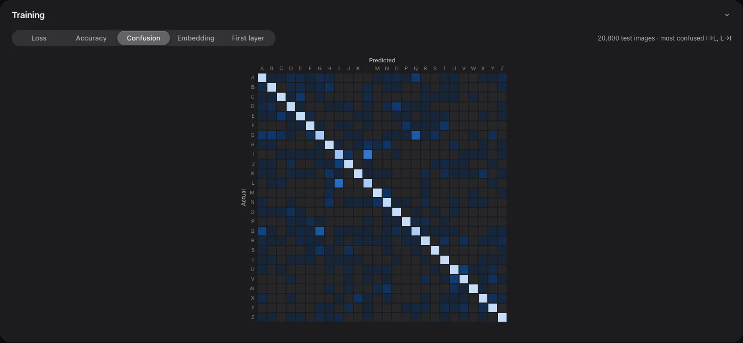Select matrix cell actual D, predicted O
The image size is (743, 343).
click(397, 107)
